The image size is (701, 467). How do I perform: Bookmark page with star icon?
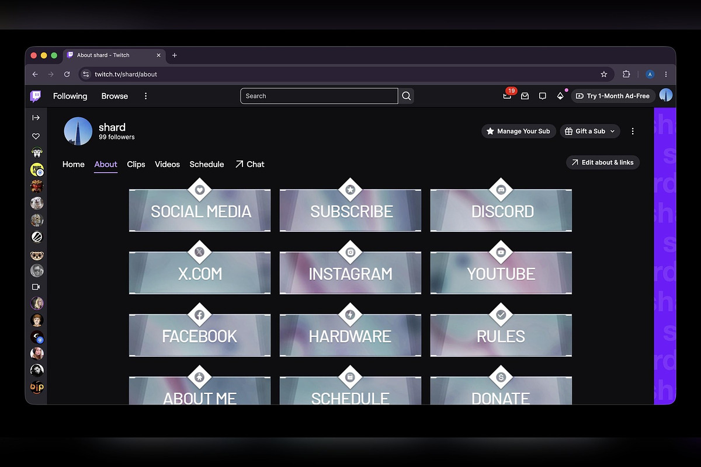coord(604,74)
